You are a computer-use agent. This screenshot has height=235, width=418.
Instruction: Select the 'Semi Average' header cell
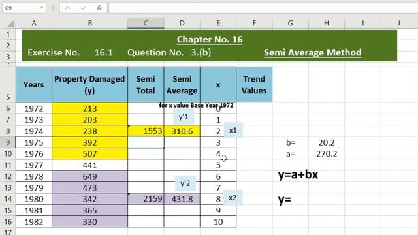point(182,85)
